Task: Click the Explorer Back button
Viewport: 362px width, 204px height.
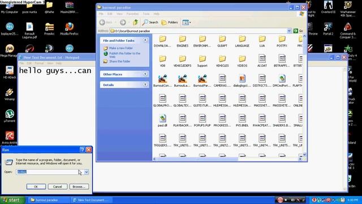Action: [106, 23]
